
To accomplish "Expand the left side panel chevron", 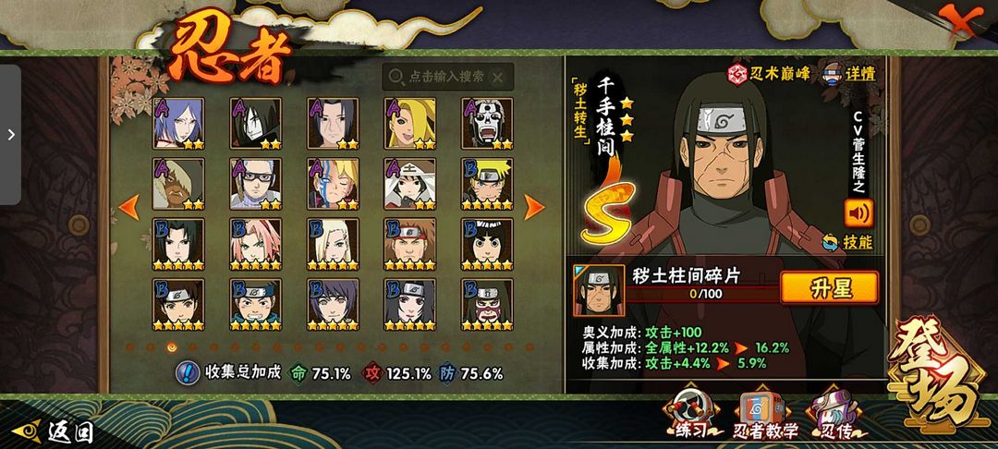I will (x=11, y=135).
